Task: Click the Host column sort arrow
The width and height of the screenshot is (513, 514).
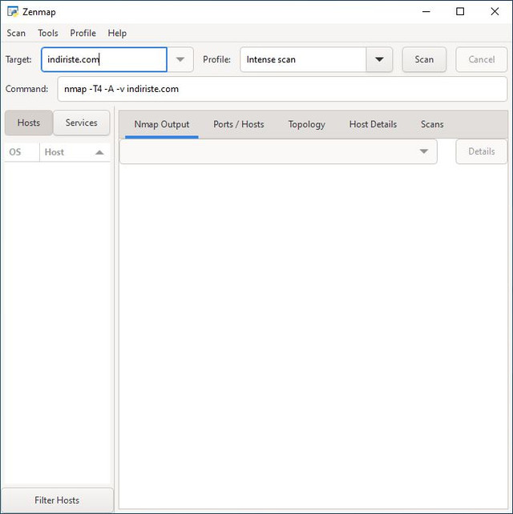Action: 99,152
